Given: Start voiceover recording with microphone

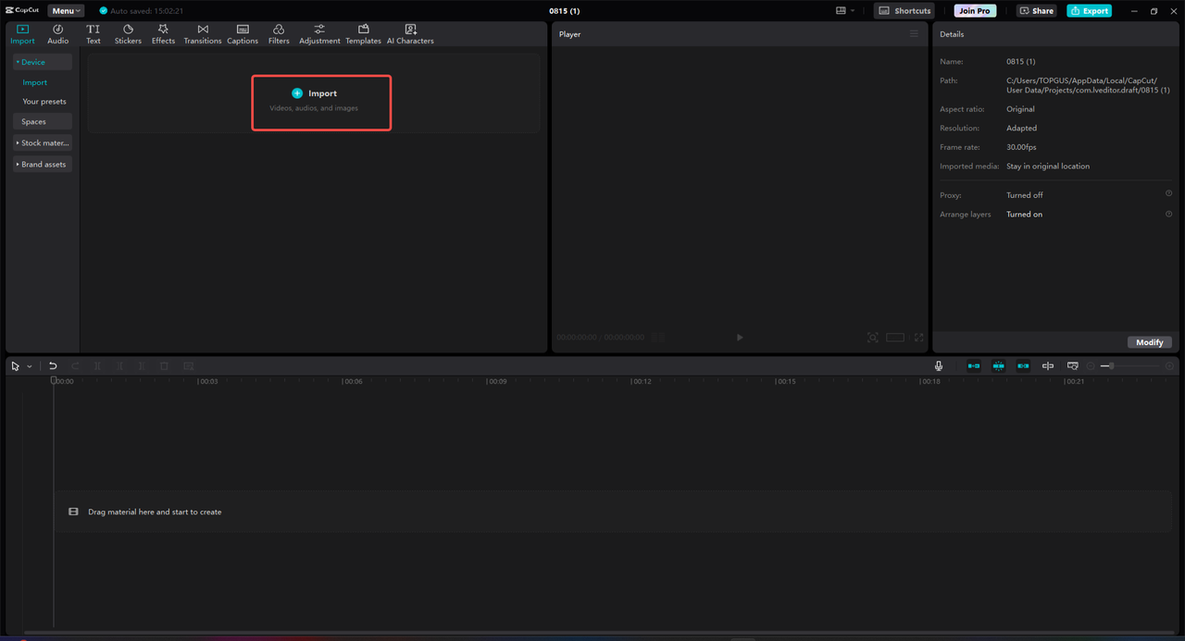Looking at the screenshot, I should 939,366.
